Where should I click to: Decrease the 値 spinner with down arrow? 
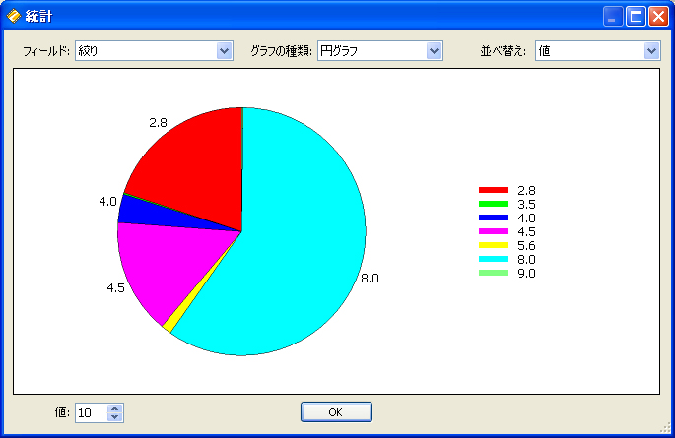tap(115, 417)
